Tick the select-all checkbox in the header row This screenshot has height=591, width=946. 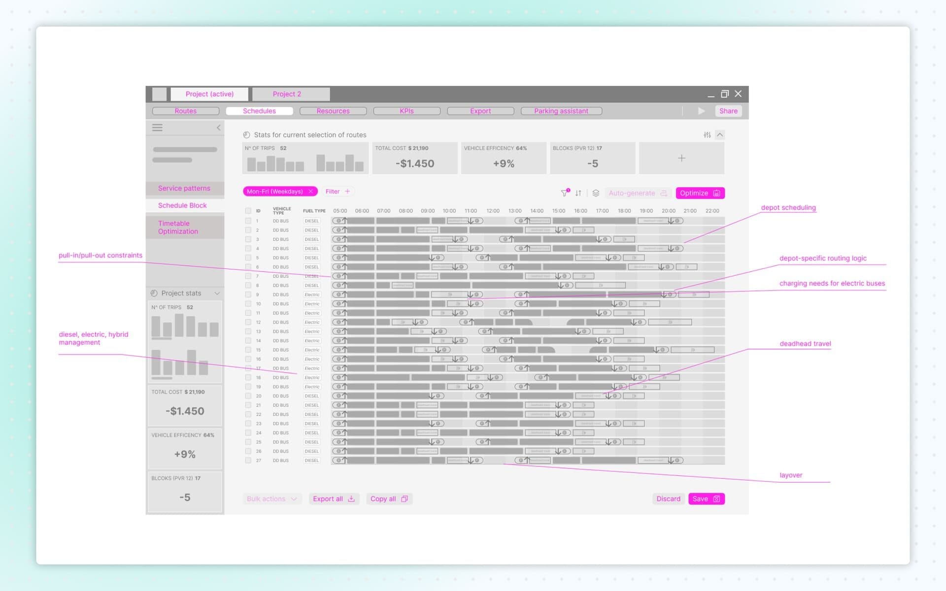coord(248,210)
